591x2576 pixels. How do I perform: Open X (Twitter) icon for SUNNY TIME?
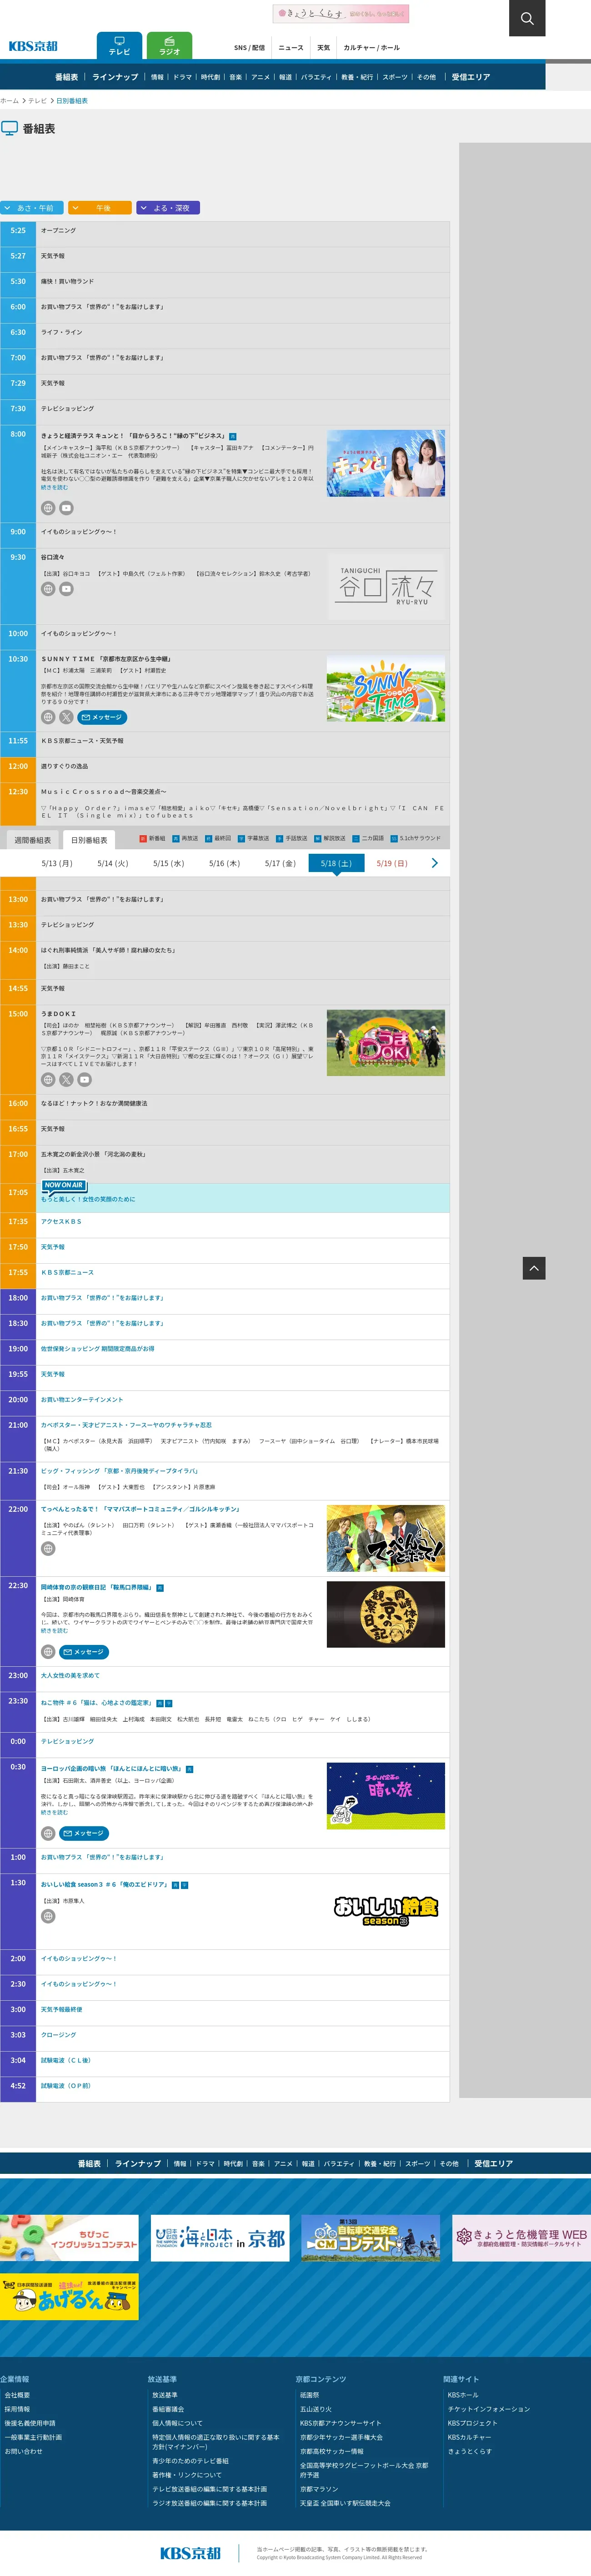pyautogui.click(x=66, y=717)
